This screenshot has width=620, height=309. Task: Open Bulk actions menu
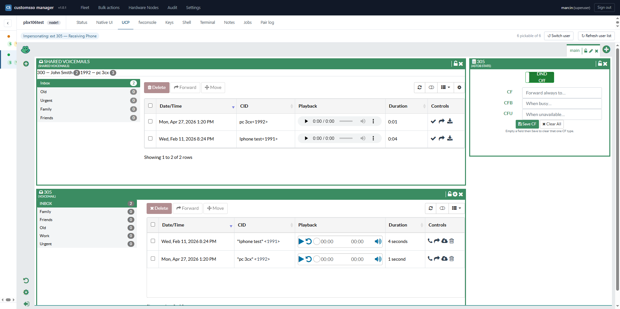pyautogui.click(x=109, y=7)
